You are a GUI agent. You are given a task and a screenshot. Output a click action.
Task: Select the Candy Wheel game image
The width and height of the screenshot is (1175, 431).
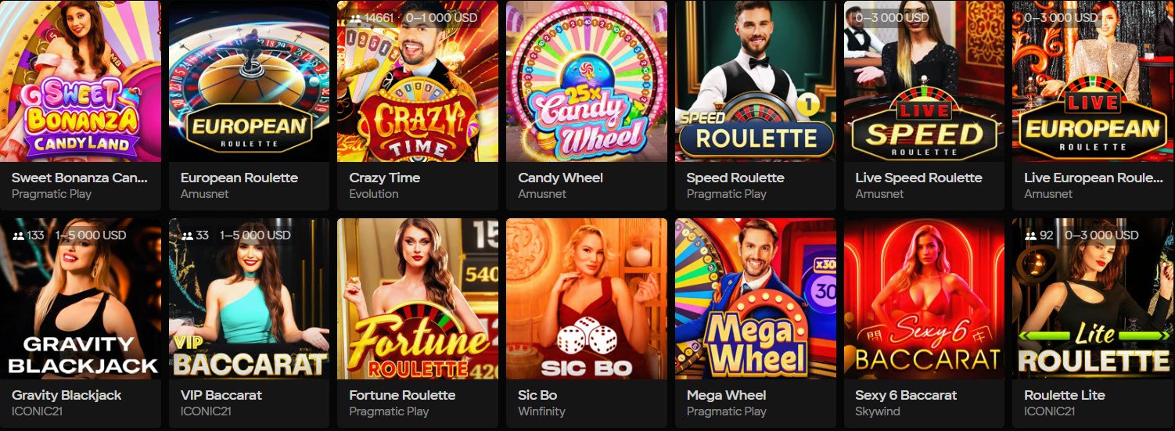coord(587,81)
